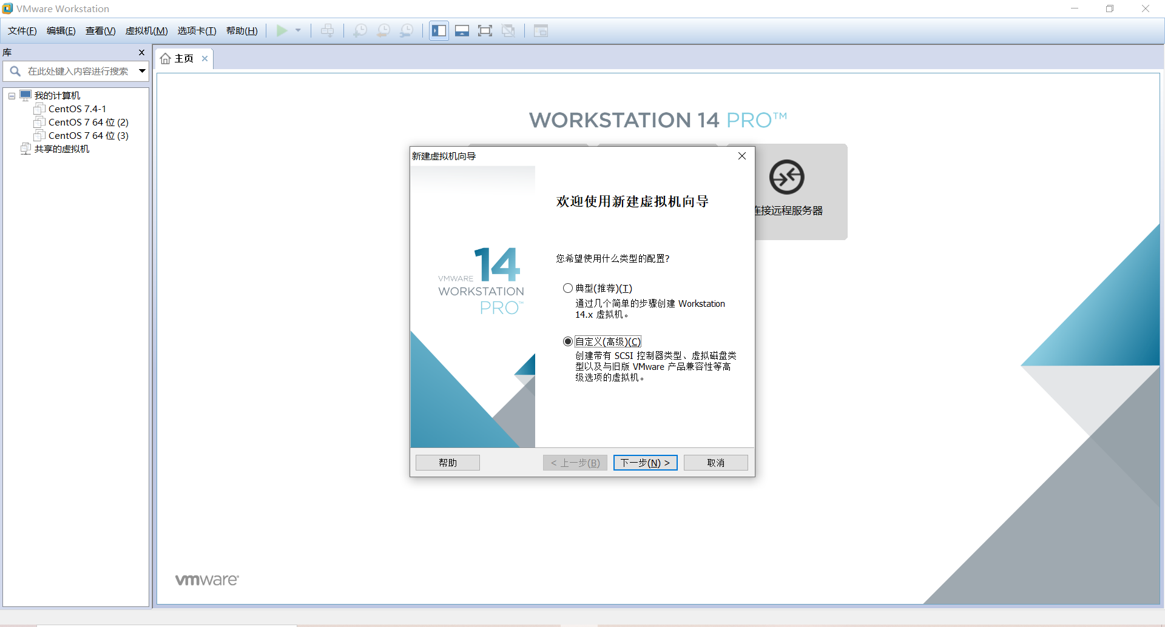Select the CentOS 7 64 位 (2) VM
The height and width of the screenshot is (627, 1165).
[x=89, y=122]
